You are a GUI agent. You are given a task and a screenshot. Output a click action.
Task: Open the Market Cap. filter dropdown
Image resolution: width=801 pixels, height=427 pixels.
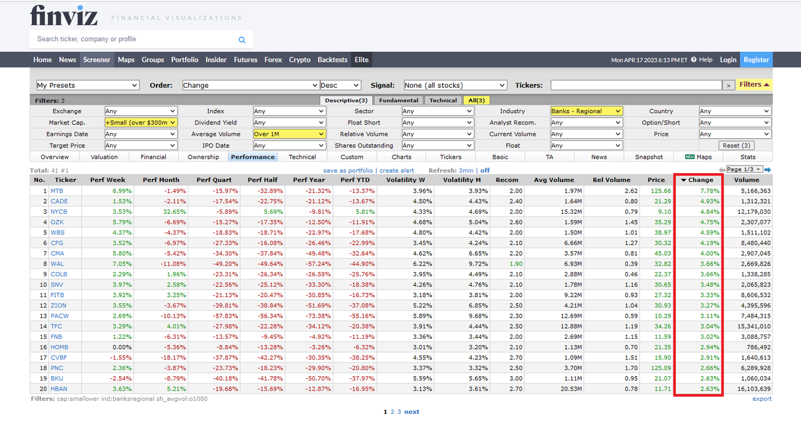(x=141, y=123)
